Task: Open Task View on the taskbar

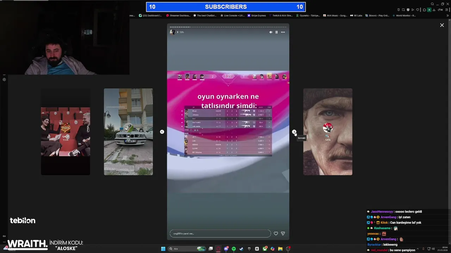Action: [x=211, y=249]
